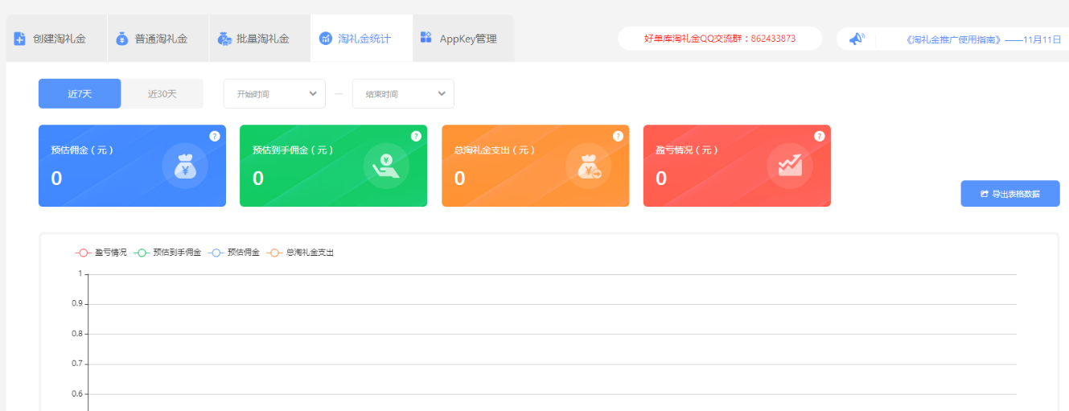
Task: Switch to the 普通淘礼金 tab
Action: point(158,39)
